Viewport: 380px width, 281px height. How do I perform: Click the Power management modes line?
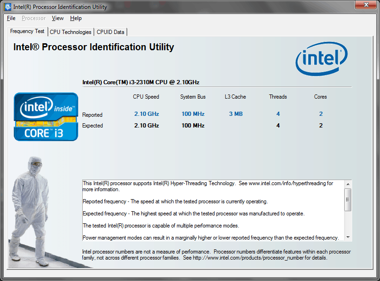[x=210, y=238]
